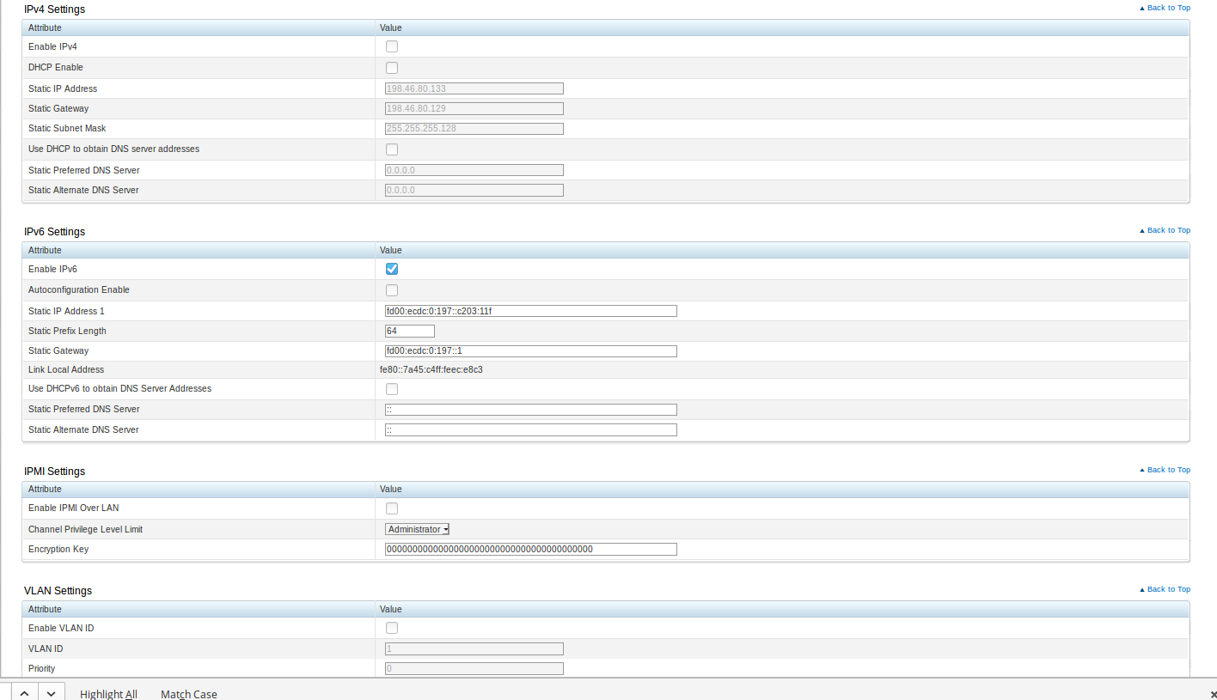Click the IPv6 Static IP Address 1 field
1217x700 pixels.
(530, 311)
